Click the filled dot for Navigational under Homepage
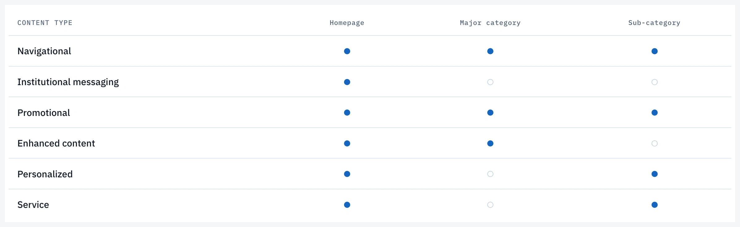This screenshot has width=740, height=227. tap(347, 51)
